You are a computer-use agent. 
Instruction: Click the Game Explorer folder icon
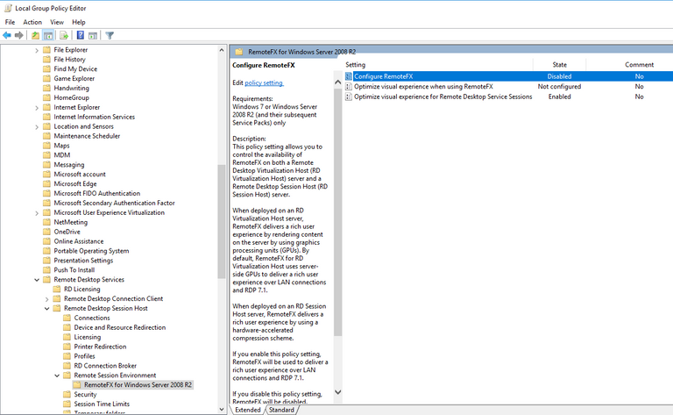[x=46, y=79]
